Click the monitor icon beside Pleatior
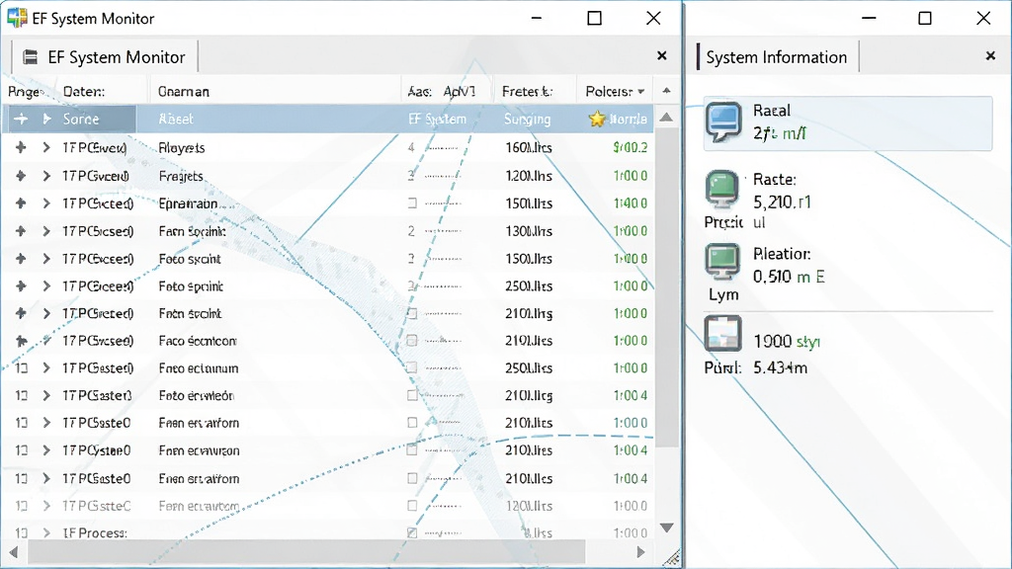This screenshot has height=569, width=1012. pos(722,262)
